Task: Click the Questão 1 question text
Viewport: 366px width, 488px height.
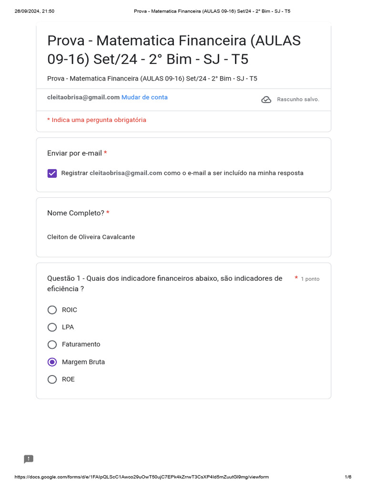Action: (164, 283)
